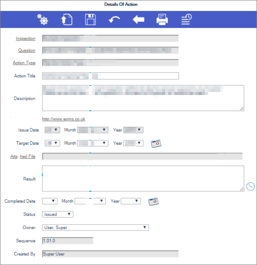This screenshot has height=265, width=257.
Task: Click the upload document icon
Action: point(66,20)
